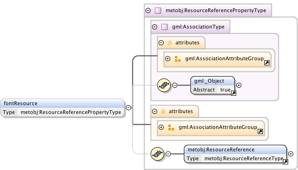Select the gml:_Object element name
Screen dimensions: 298x170
pos(209,81)
